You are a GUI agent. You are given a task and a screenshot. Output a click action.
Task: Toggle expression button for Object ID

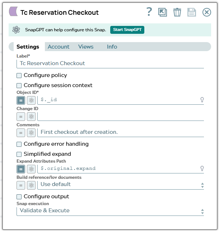tap(21, 100)
